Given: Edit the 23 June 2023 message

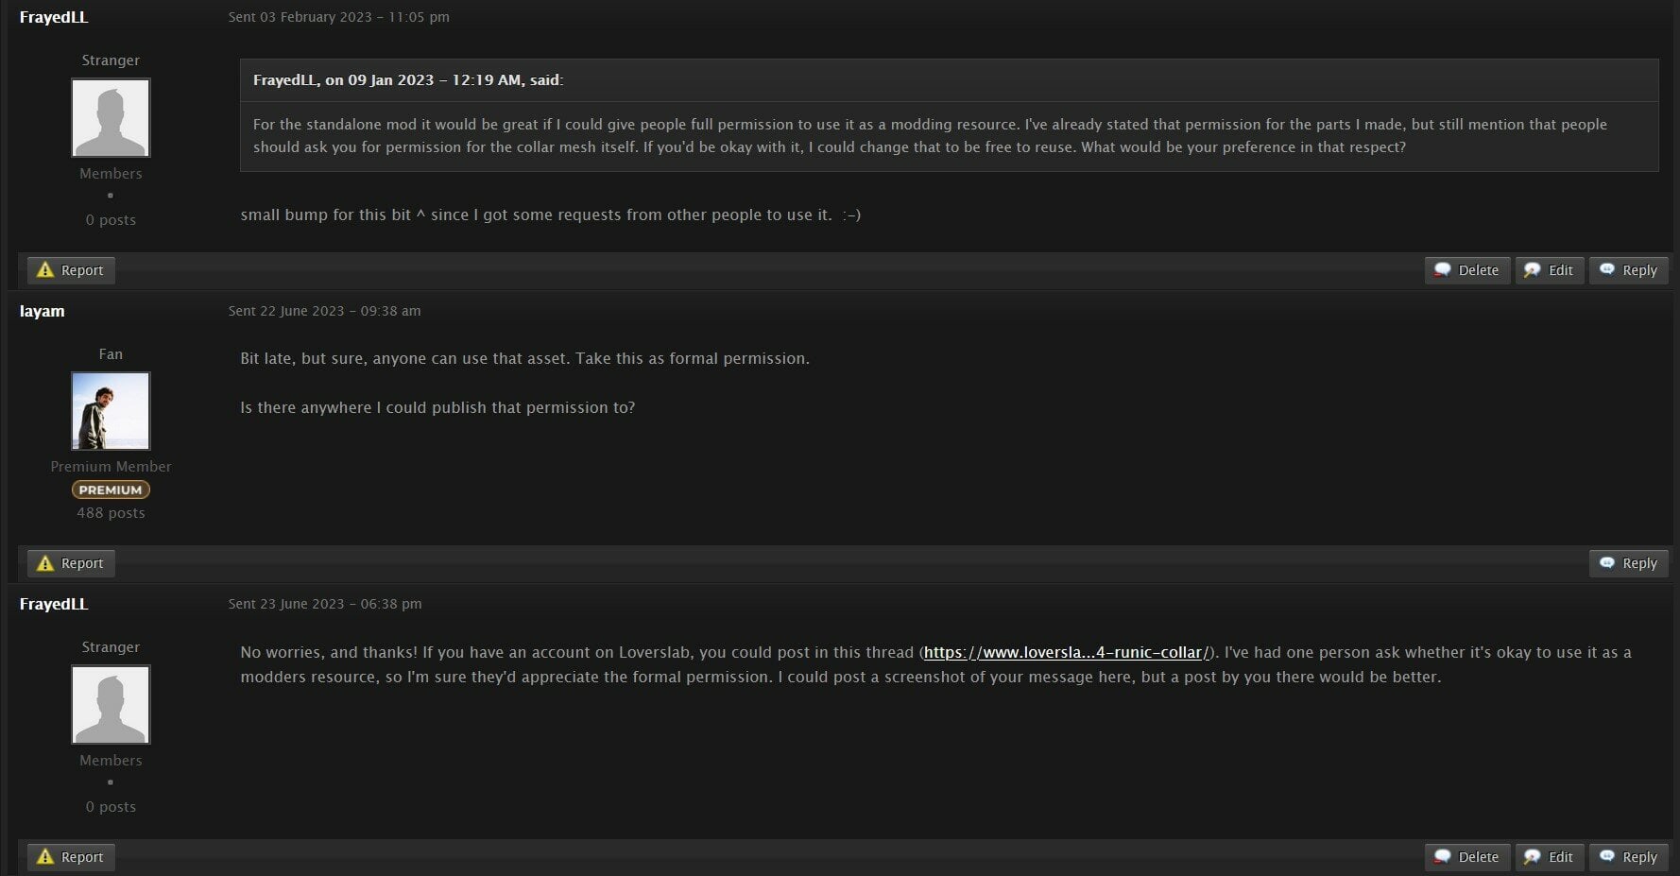Looking at the screenshot, I should pos(1550,857).
